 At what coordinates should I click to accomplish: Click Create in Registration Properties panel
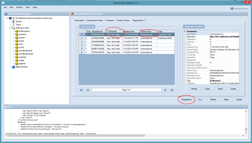(x=207, y=89)
